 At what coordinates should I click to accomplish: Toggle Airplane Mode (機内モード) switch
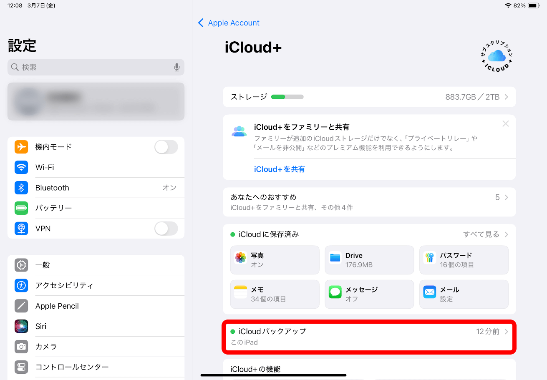[166, 147]
